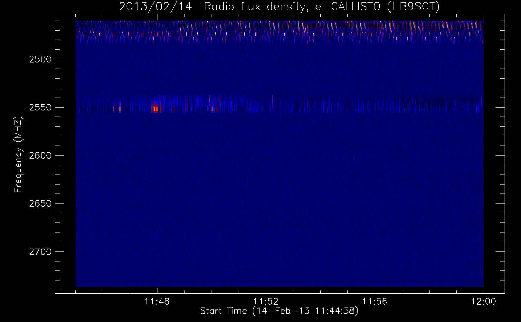This screenshot has height=322, width=521.
Task: Select the 2650 frequency axis label
Action: point(40,204)
